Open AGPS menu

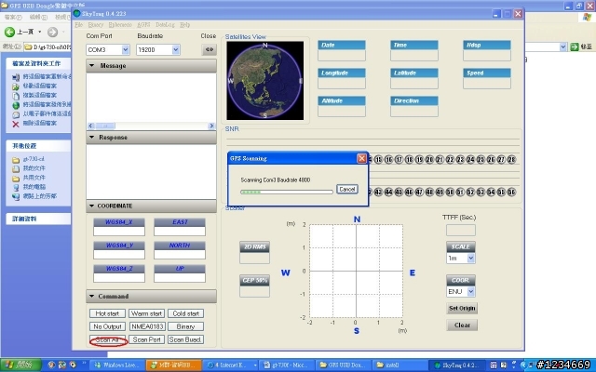[143, 25]
